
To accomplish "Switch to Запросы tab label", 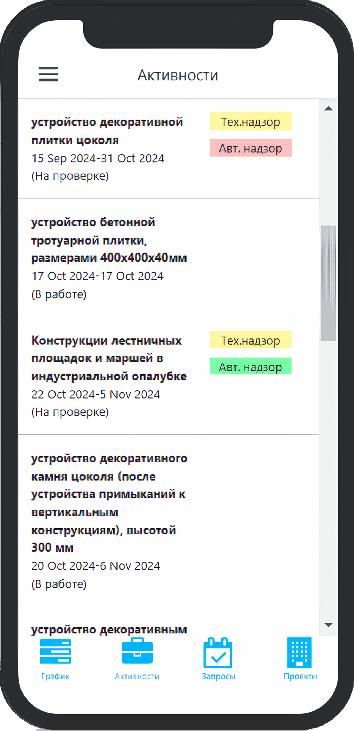I will pyautogui.click(x=219, y=676).
